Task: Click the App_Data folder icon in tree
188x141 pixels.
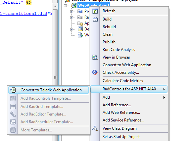Action: (80, 23)
